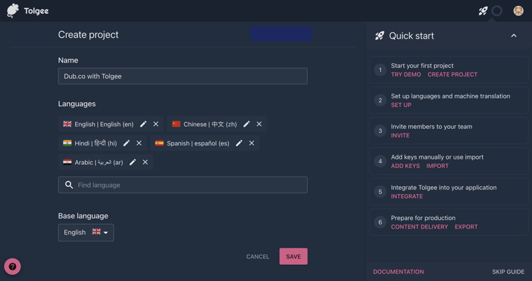Edit the Chinese language entry
The height and width of the screenshot is (281, 532).
pyautogui.click(x=247, y=124)
